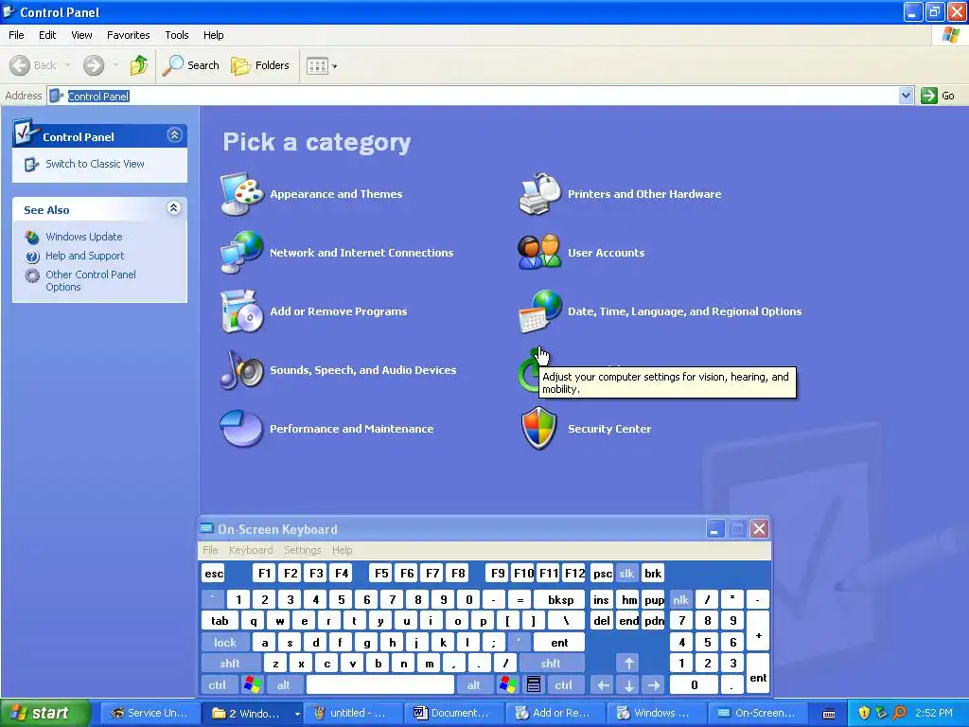The image size is (969, 727).
Task: Open the Address bar dropdown arrow
Action: click(x=906, y=96)
